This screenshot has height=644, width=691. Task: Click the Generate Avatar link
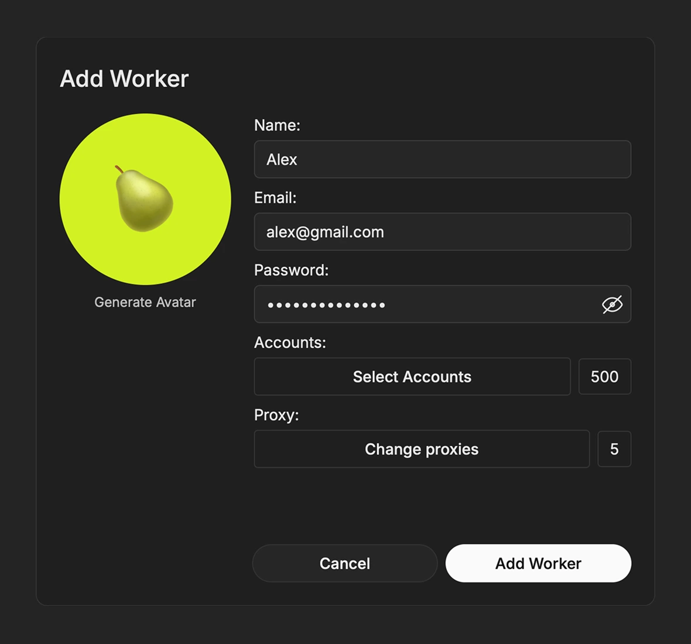tap(145, 302)
